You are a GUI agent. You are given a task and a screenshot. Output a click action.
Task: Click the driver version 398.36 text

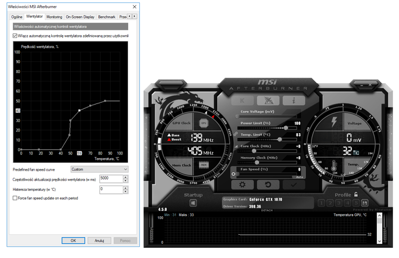255,206
